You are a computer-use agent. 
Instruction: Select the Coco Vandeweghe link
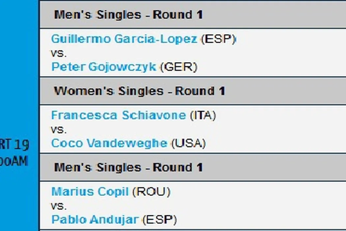point(109,143)
